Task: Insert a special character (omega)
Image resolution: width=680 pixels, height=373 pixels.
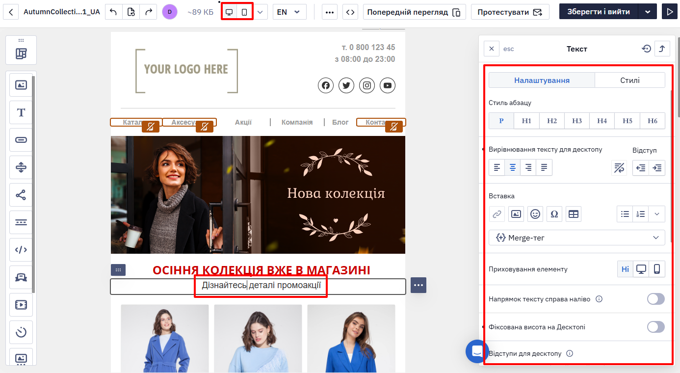Action: click(x=554, y=214)
